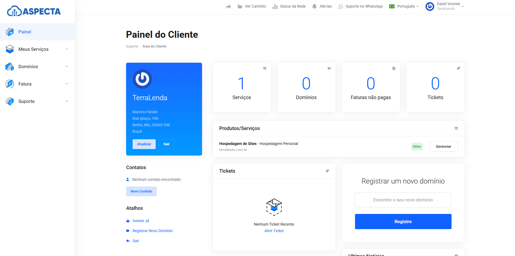The image size is (515, 256).
Task: Click the Painel sidebar icon
Action: coord(10,32)
